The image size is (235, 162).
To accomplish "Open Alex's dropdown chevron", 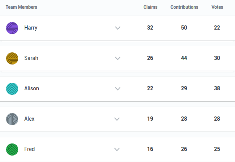I will point(117,119).
